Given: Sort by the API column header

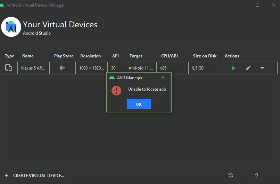Looking at the screenshot, I should [115, 56].
